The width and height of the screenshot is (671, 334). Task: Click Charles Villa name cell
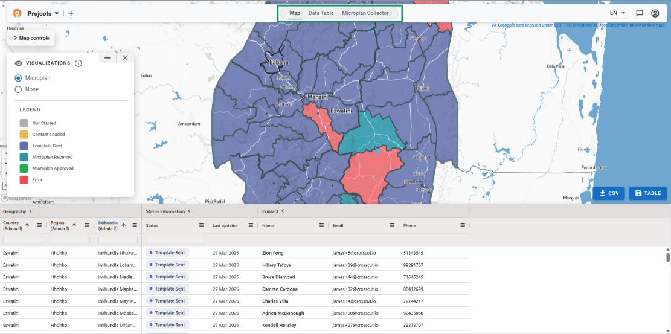pos(276,301)
